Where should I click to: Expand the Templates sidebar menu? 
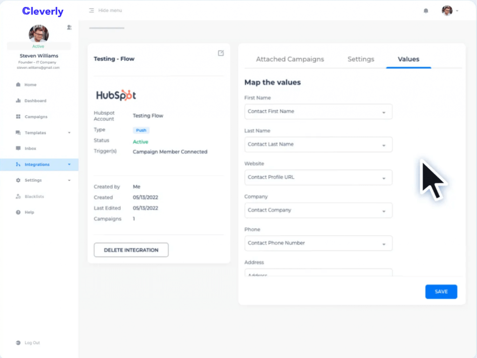click(x=34, y=133)
